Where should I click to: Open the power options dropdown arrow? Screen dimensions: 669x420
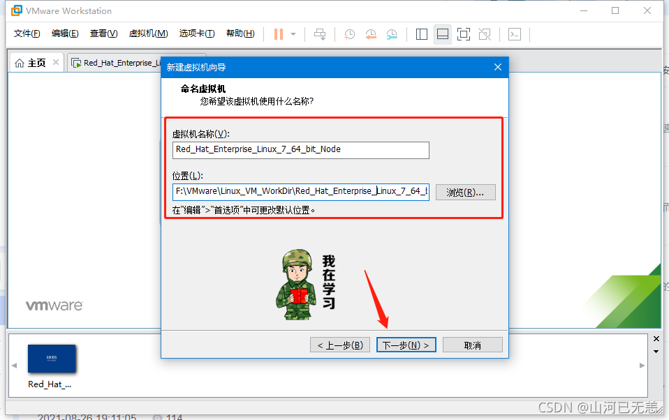click(293, 34)
